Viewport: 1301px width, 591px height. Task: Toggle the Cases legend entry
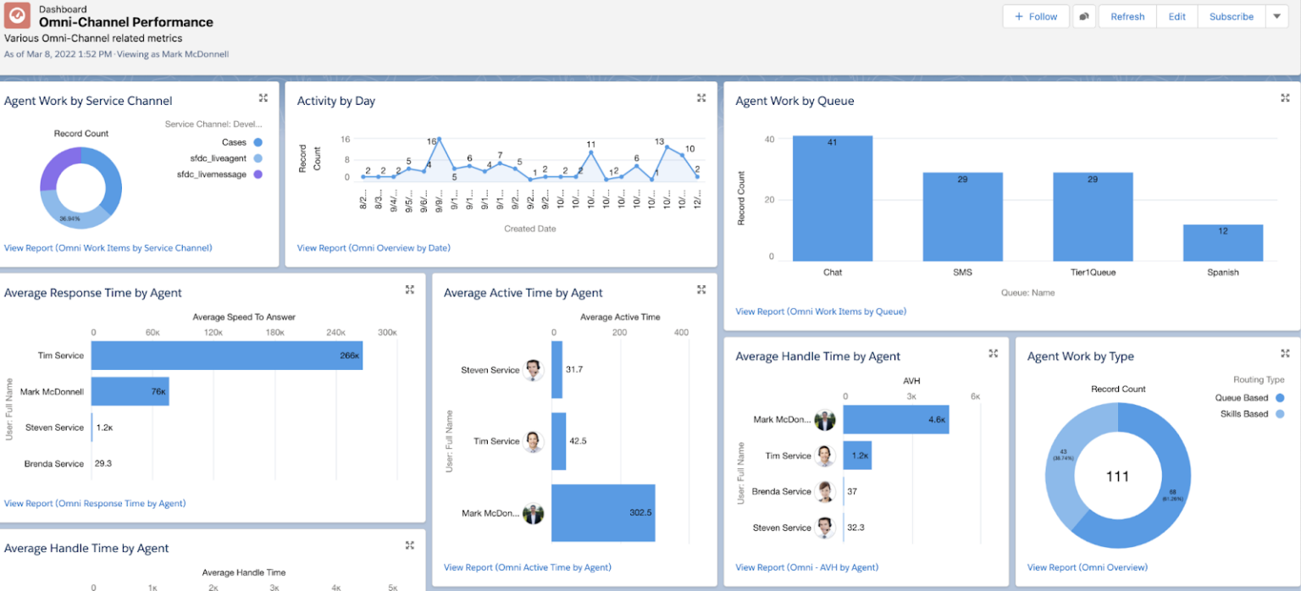click(246, 143)
